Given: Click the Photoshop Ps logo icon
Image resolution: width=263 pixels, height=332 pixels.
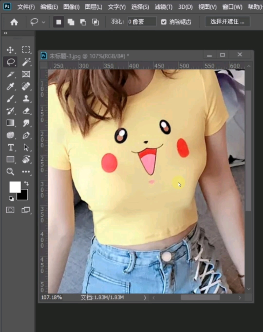Looking at the screenshot, I should (7, 6).
